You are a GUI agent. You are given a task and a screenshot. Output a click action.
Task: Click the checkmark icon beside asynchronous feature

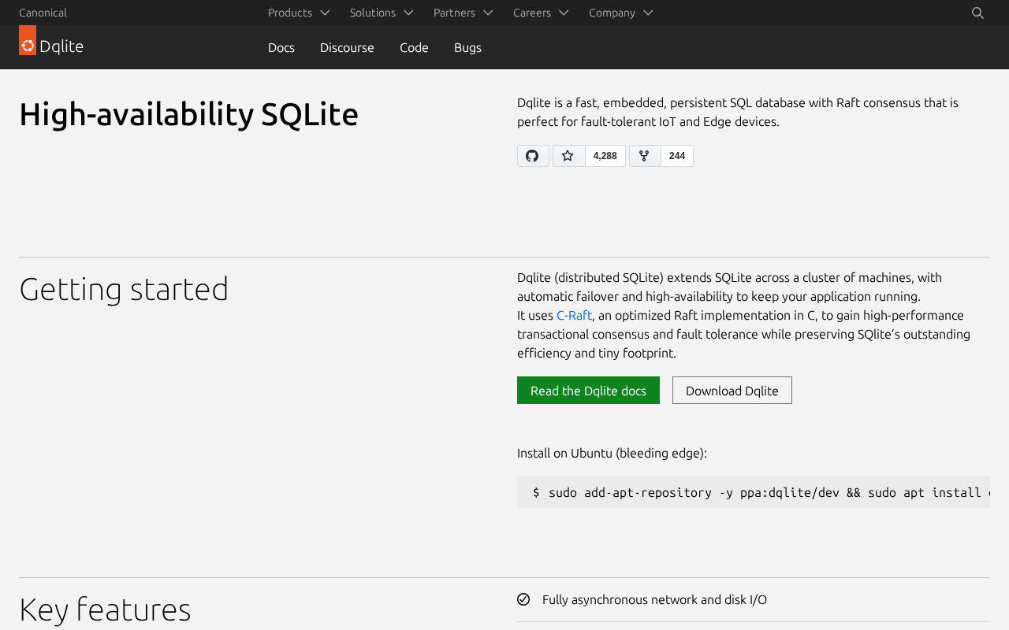point(523,599)
